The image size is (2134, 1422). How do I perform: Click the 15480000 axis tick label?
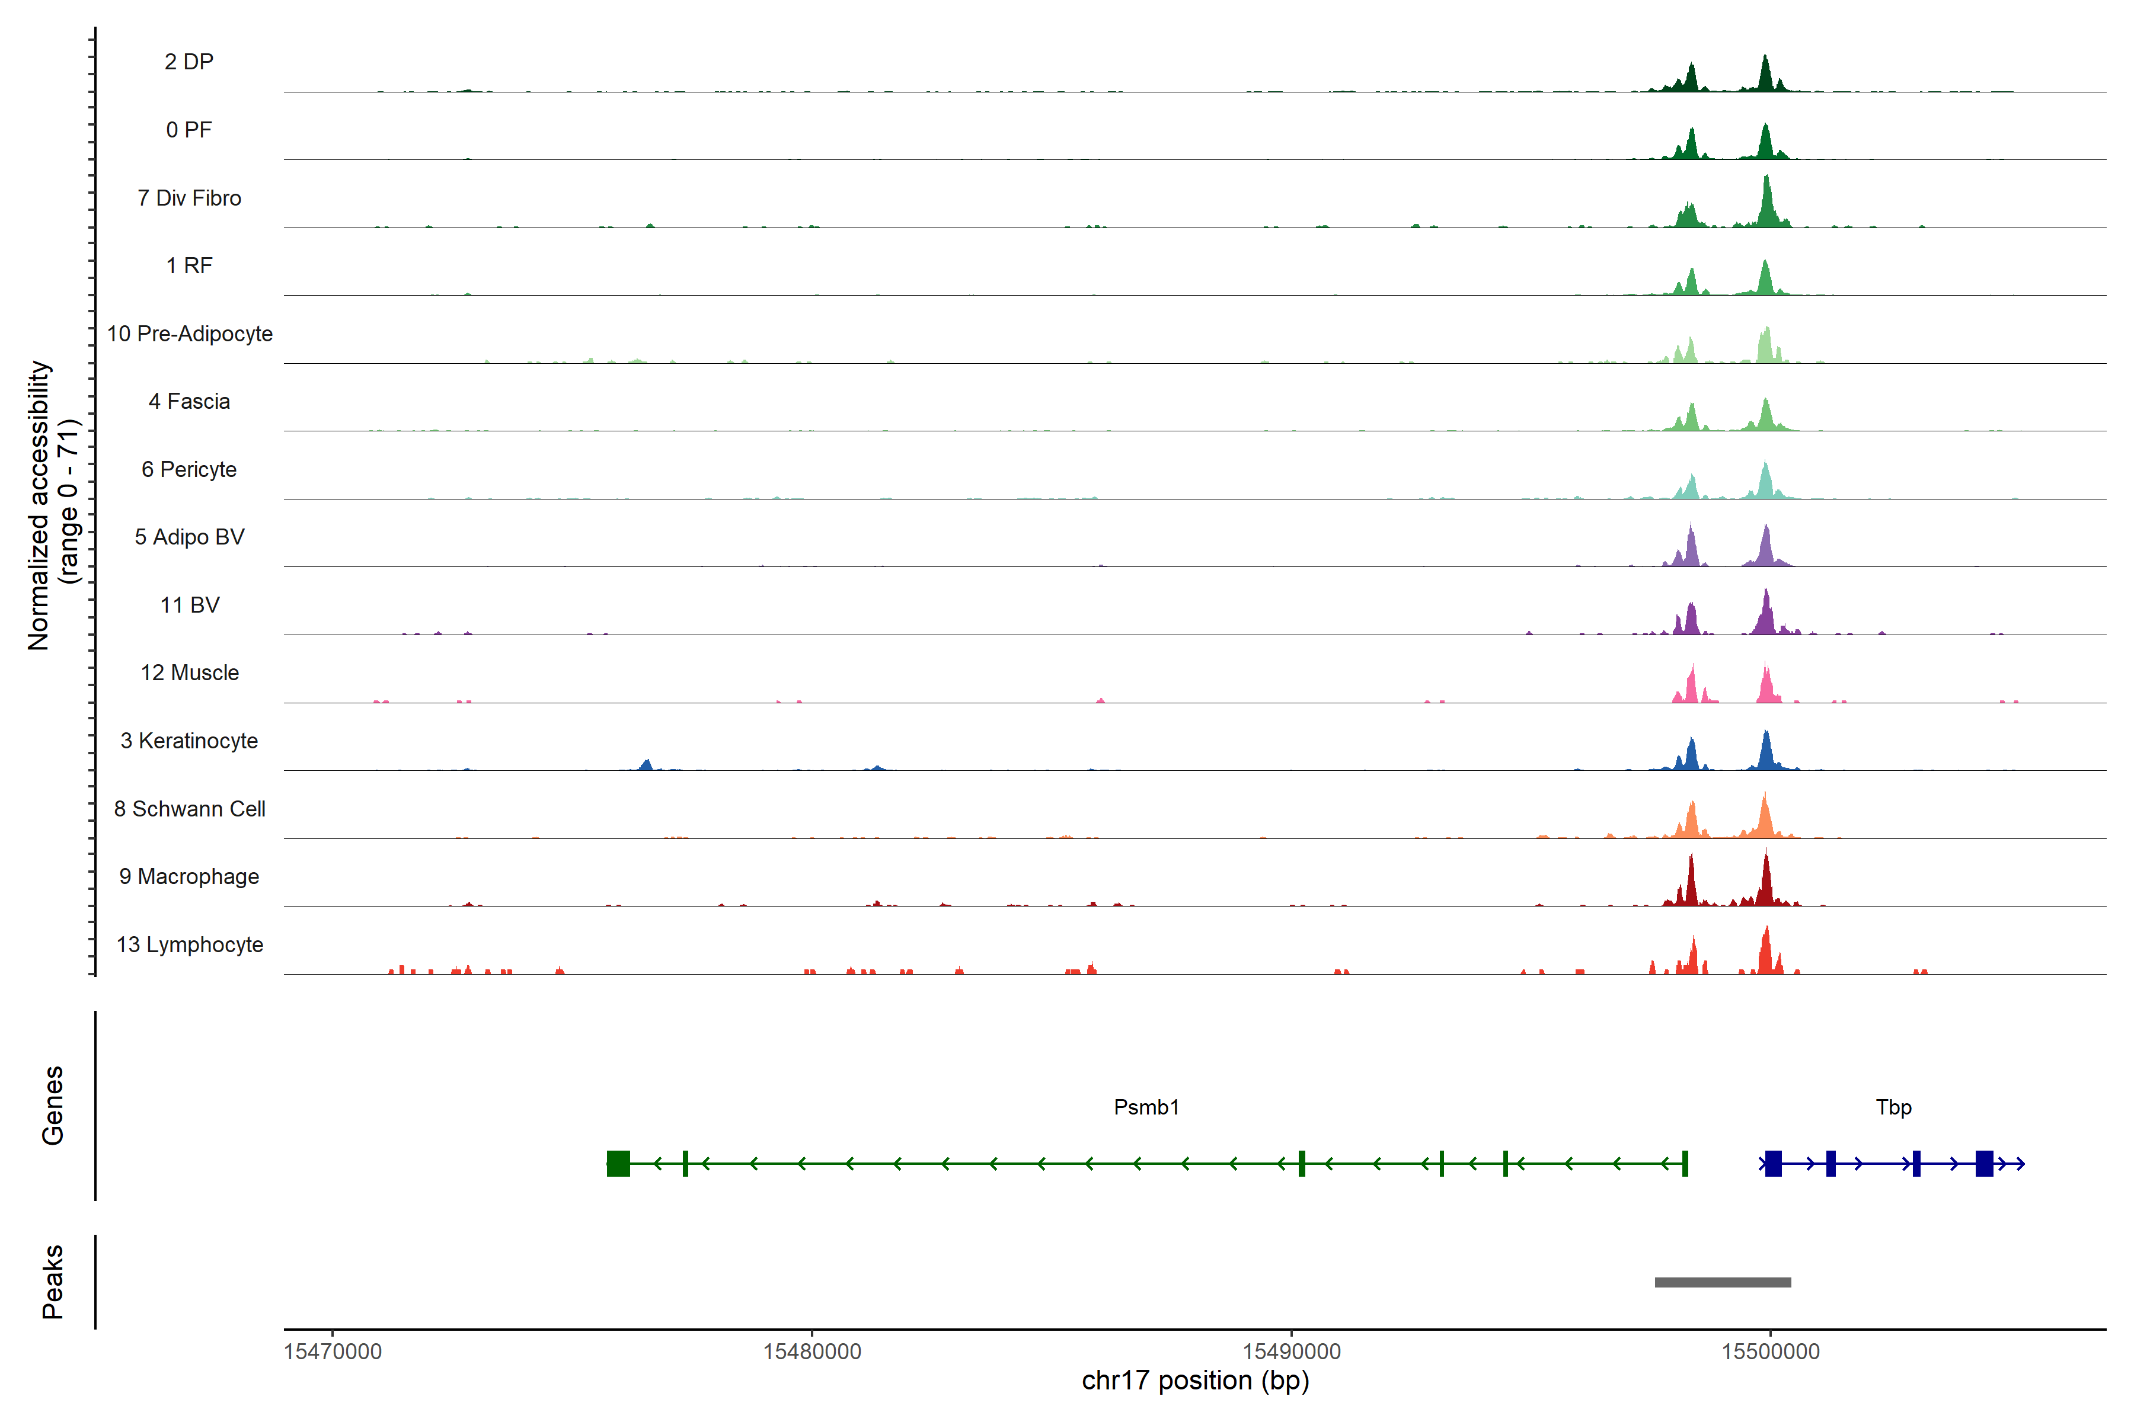click(x=812, y=1352)
